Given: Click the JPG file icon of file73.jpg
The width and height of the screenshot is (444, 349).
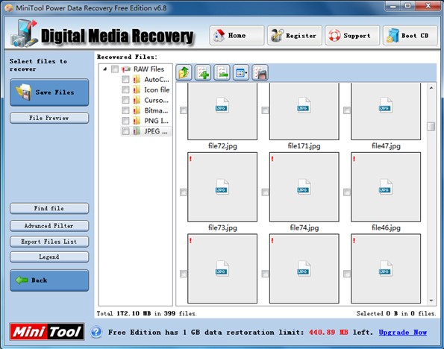Looking at the screenshot, I should tap(222, 187).
